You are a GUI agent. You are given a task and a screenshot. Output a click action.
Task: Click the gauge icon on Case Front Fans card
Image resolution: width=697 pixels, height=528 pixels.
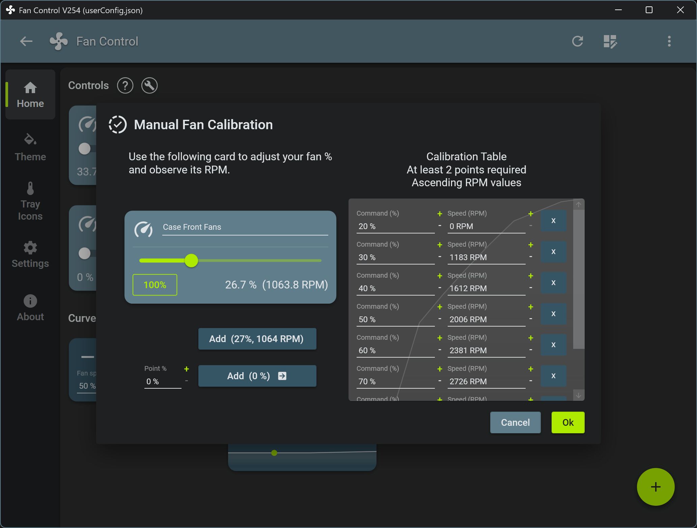click(x=143, y=229)
